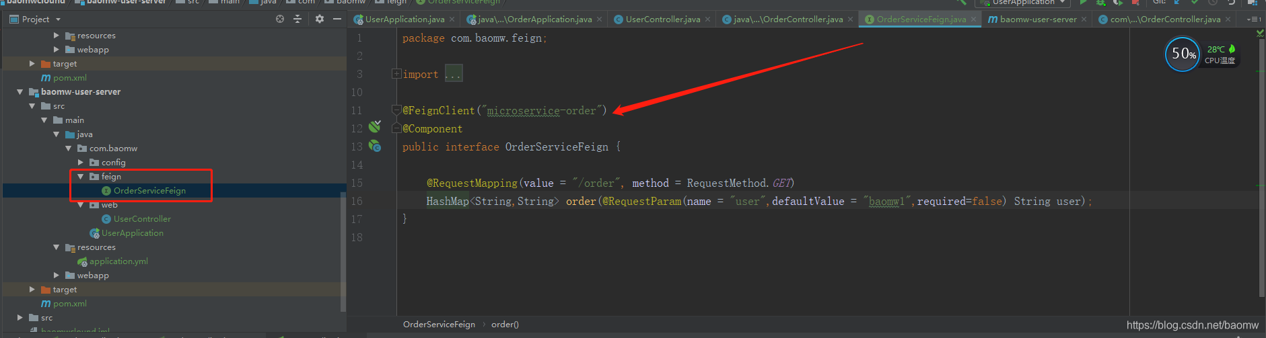Collapse the baomw-user-server module
This screenshot has height=338, width=1266.
pyautogui.click(x=20, y=92)
